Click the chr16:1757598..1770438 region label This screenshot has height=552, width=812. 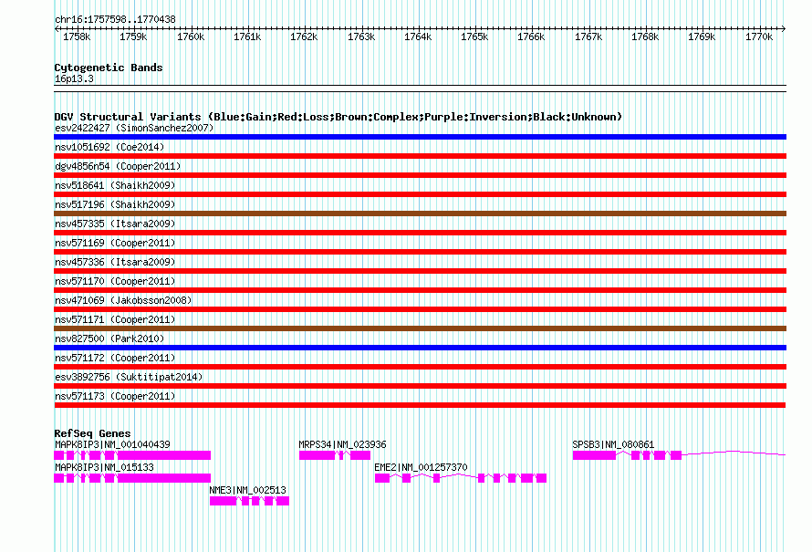point(115,20)
